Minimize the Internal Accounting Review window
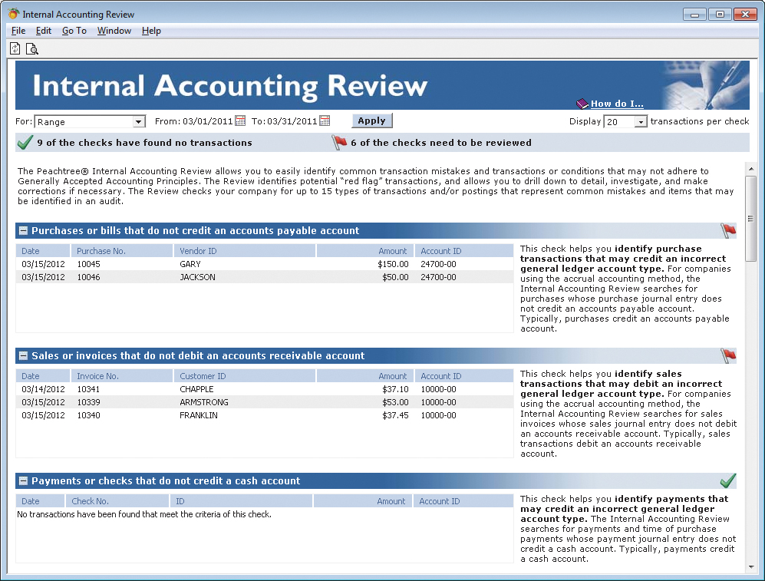Screen dimensions: 765x581 pos(694,14)
